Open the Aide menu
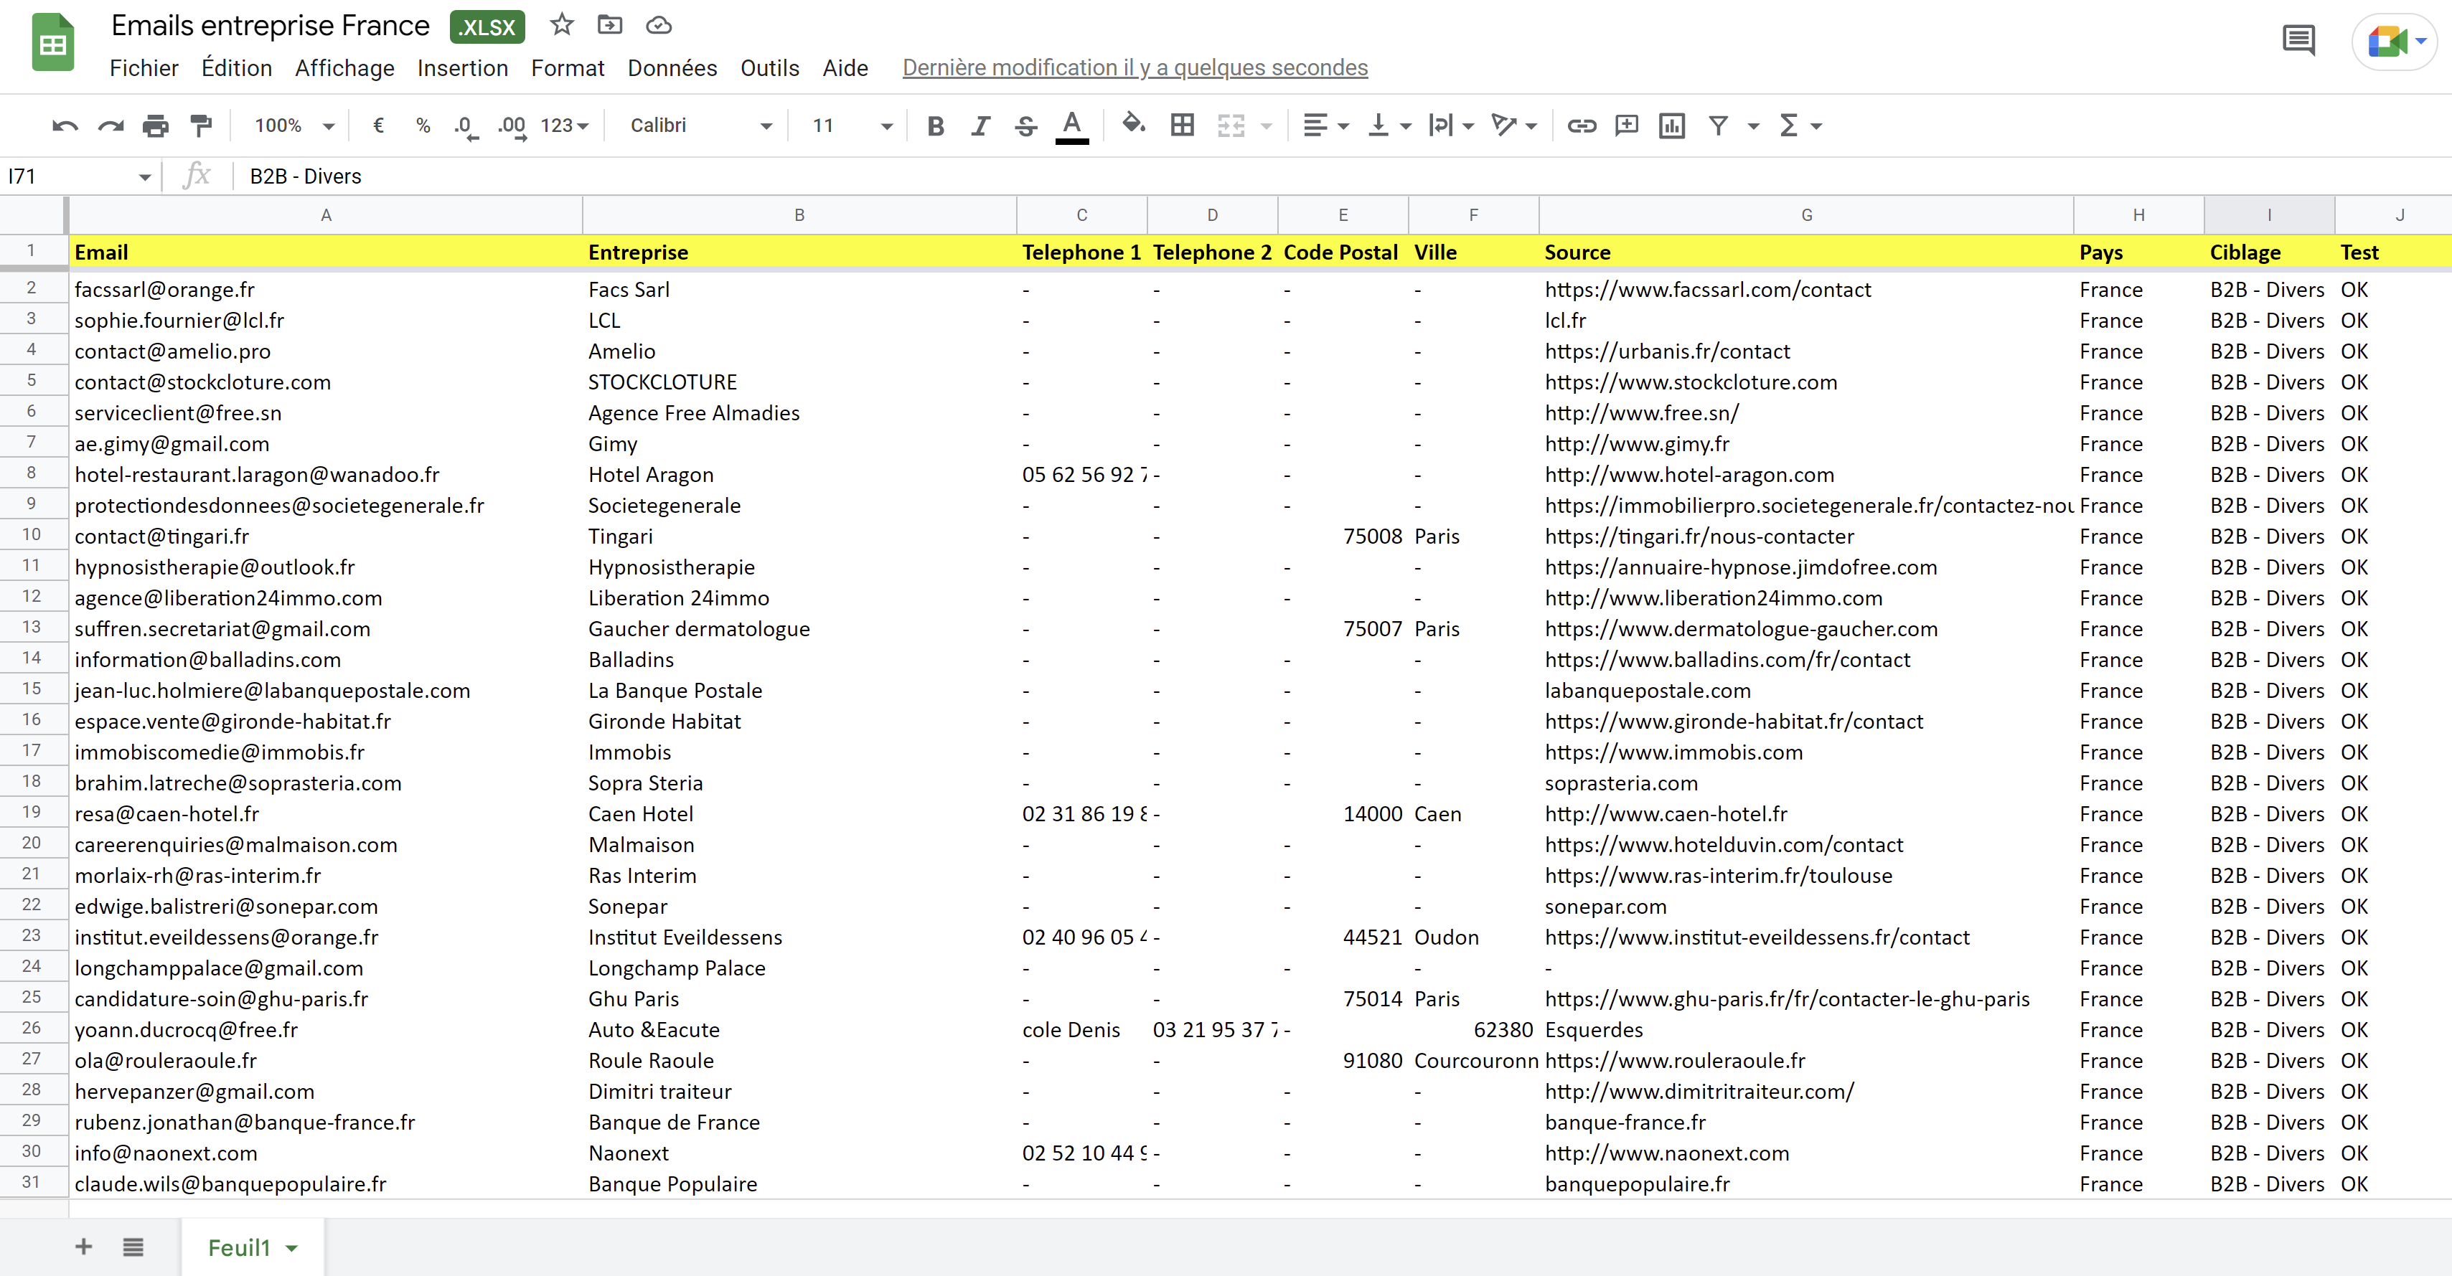Image resolution: width=2452 pixels, height=1276 pixels. [845, 67]
